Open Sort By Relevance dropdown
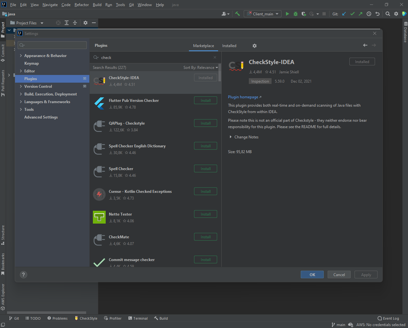Screen dimensions: 408x328 [200, 68]
